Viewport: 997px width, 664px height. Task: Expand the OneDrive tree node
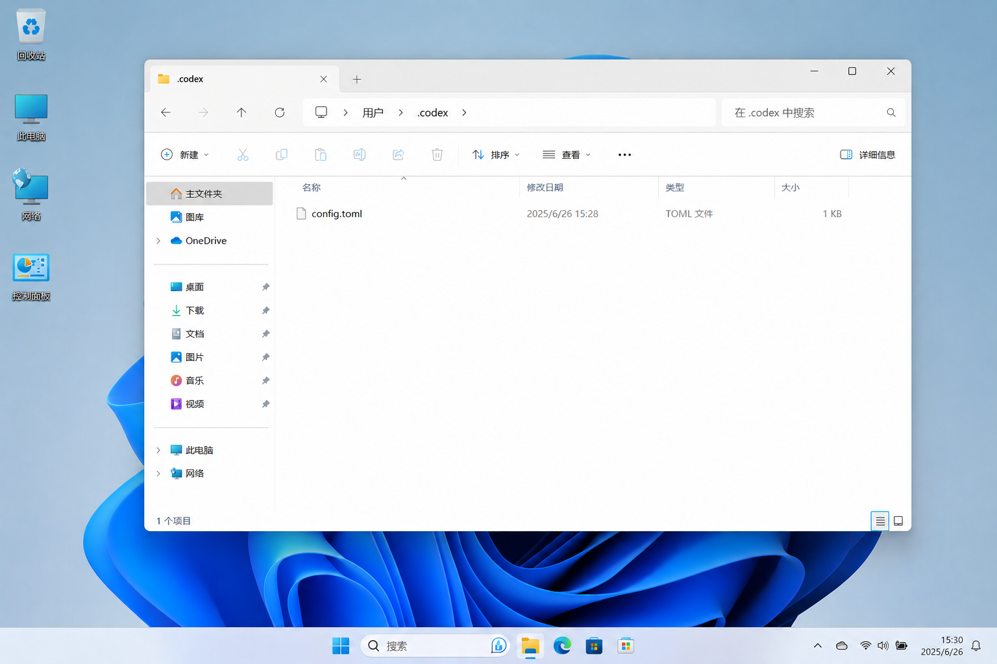click(x=158, y=241)
